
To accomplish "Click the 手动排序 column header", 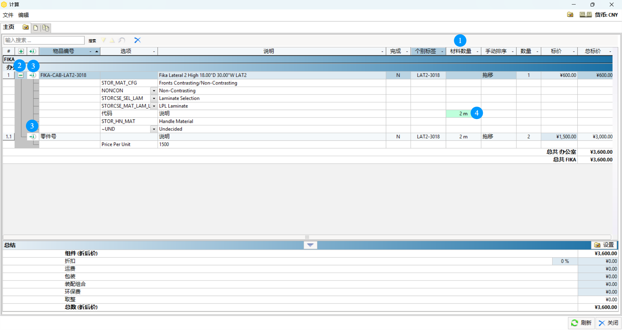I will tap(499, 51).
